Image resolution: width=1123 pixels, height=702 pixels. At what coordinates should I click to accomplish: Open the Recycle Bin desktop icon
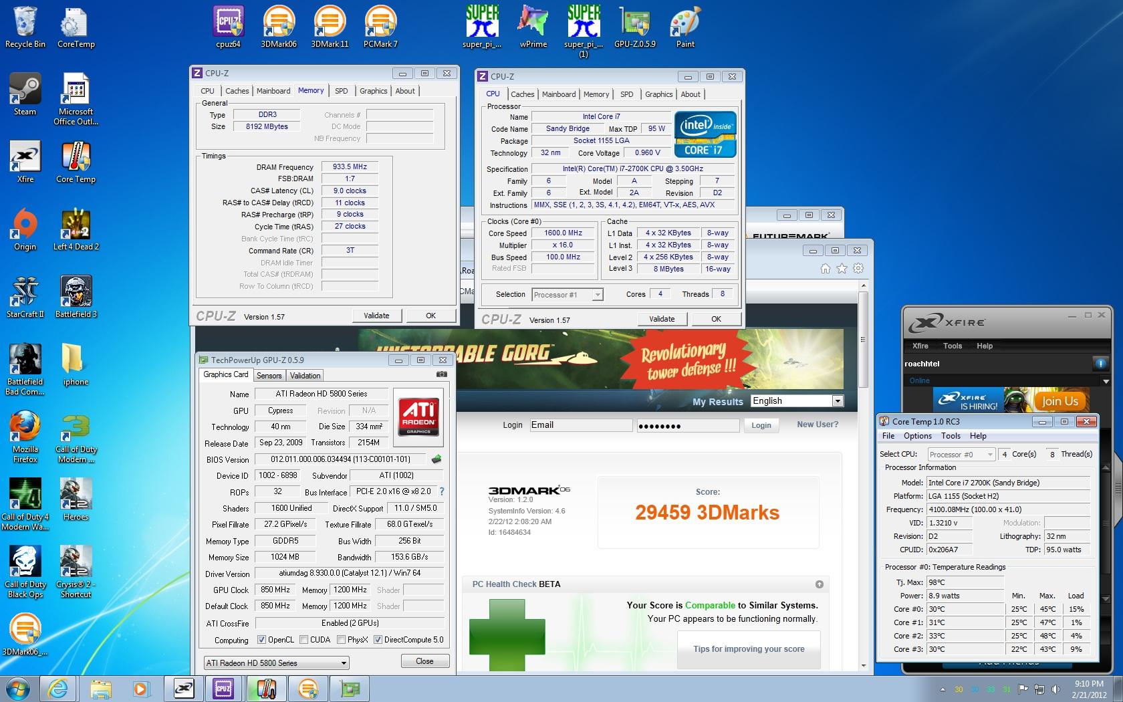coord(25,27)
